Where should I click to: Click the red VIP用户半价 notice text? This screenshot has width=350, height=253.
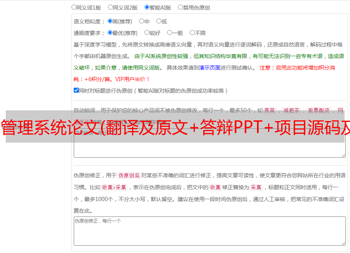pos(132,79)
